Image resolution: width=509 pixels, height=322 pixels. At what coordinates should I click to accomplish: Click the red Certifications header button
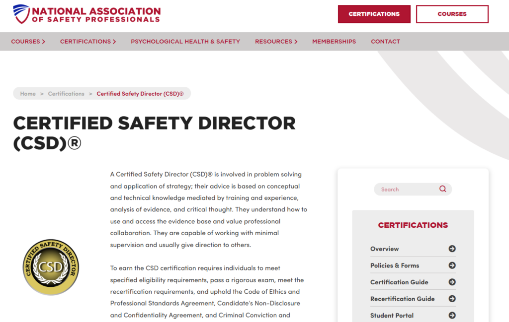374,14
